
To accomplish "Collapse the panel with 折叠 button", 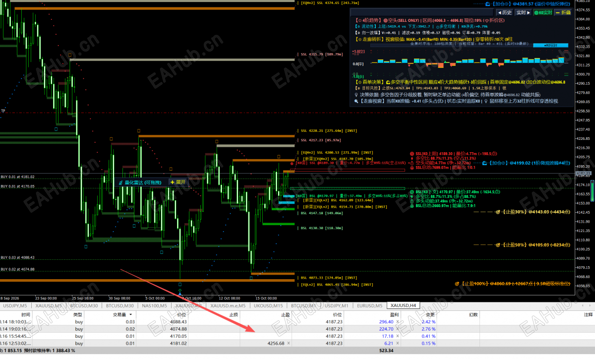I will point(563,12).
